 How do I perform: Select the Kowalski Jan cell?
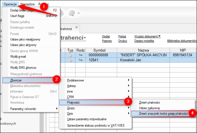click(x=143, y=60)
